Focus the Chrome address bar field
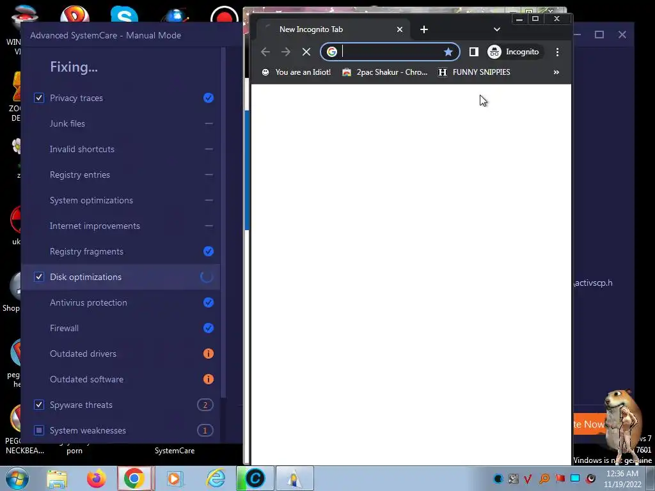Viewport: 655px width, 491px height. (391, 52)
